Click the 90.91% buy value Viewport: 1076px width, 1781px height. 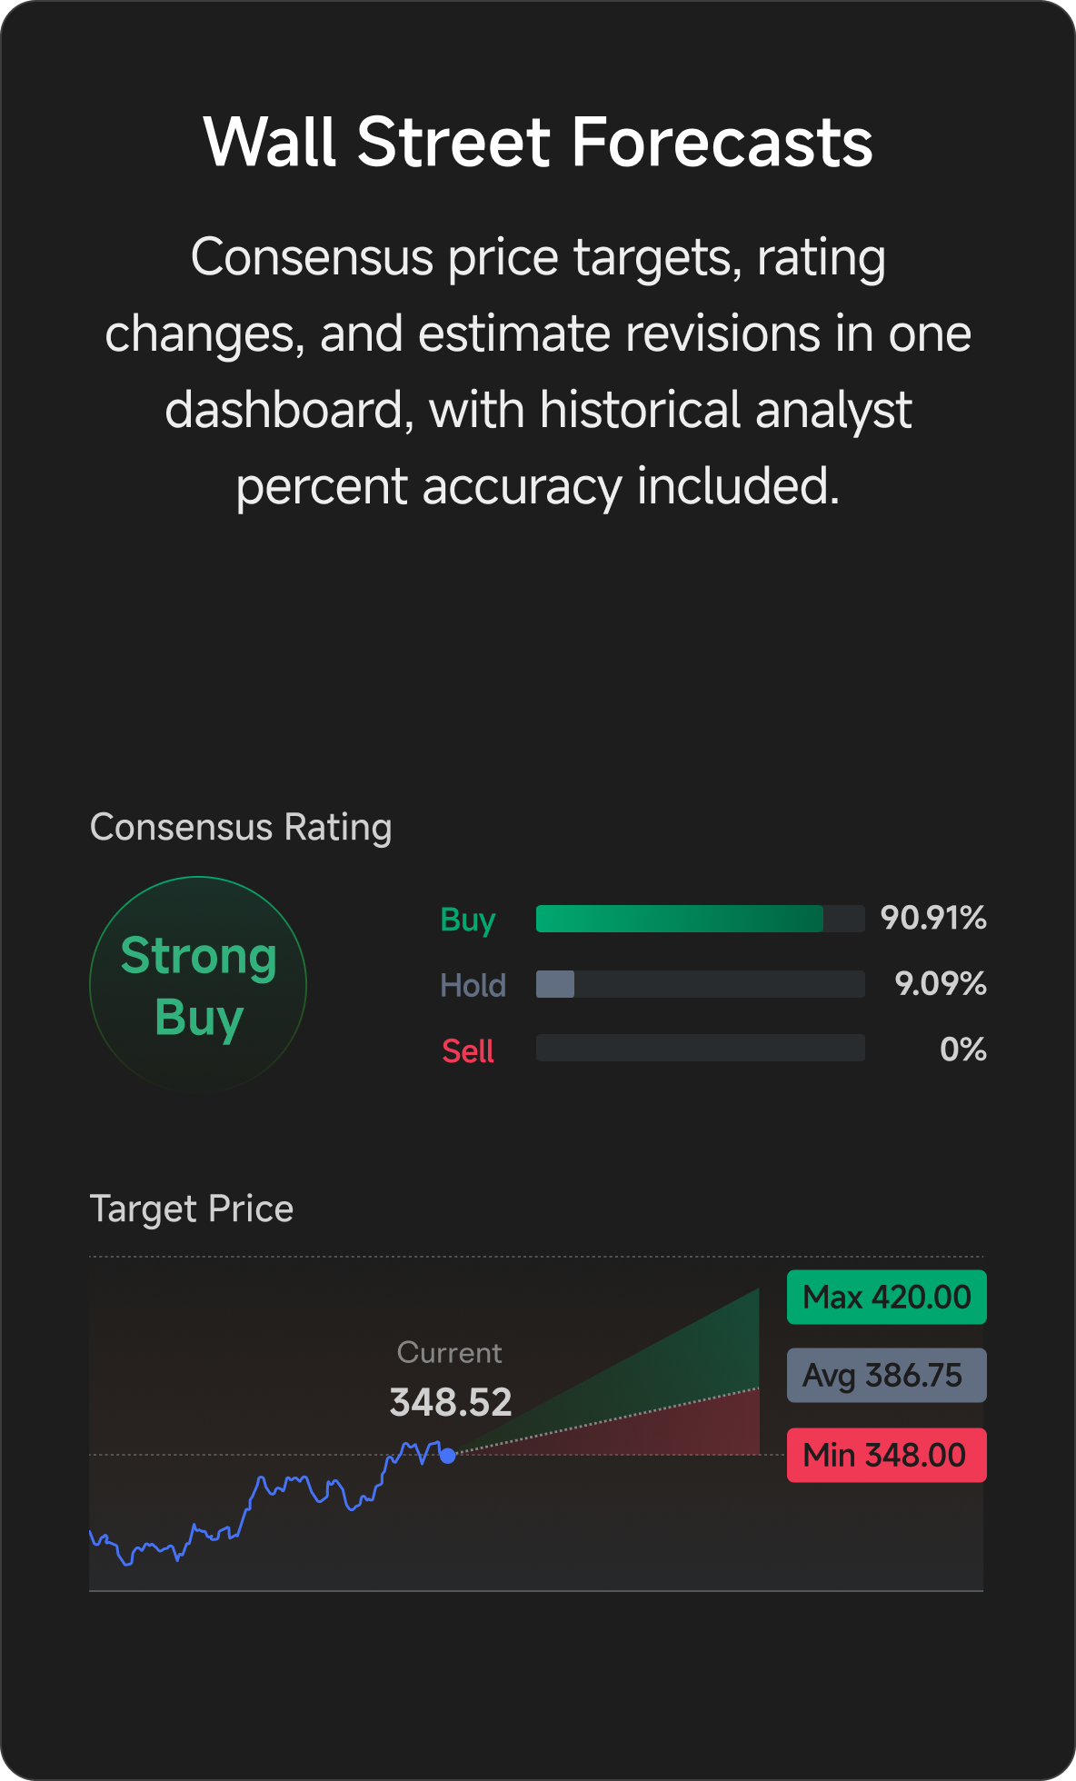click(x=933, y=918)
